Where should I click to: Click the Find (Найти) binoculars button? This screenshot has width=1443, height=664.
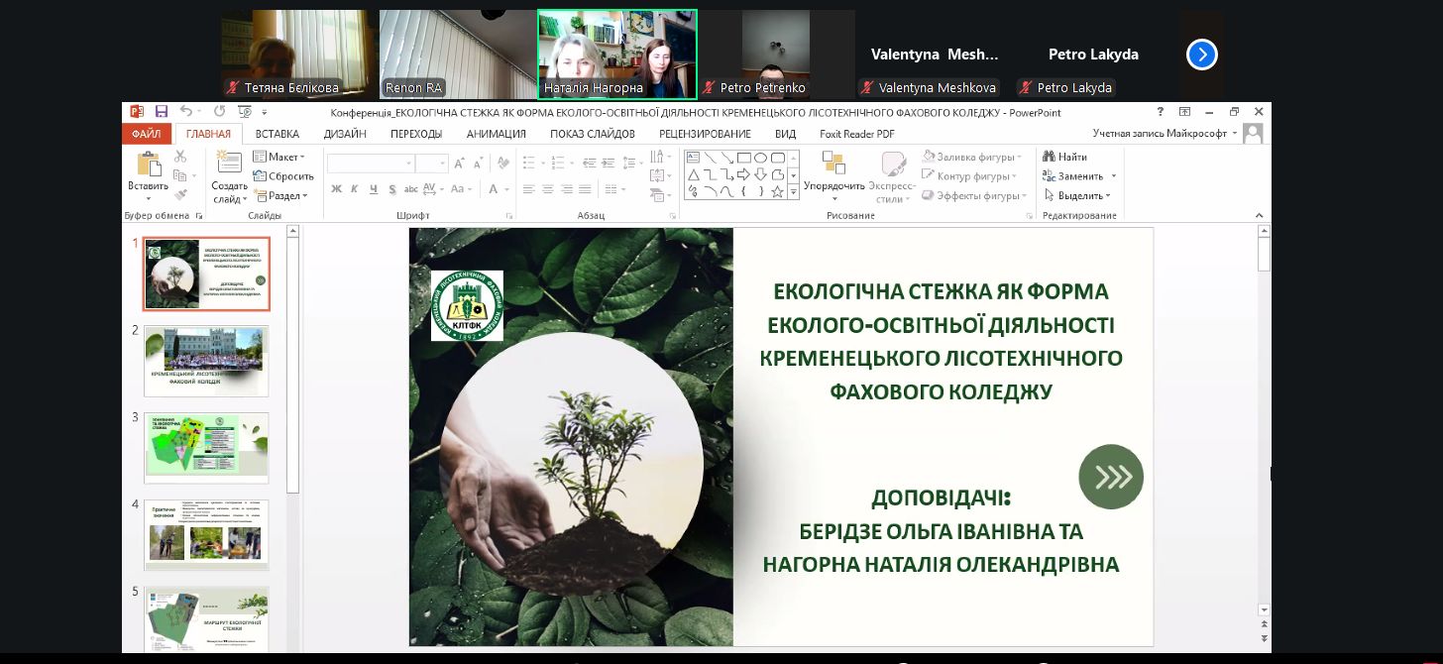tap(1065, 157)
